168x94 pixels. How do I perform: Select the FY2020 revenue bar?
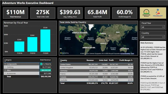tap(45, 40)
